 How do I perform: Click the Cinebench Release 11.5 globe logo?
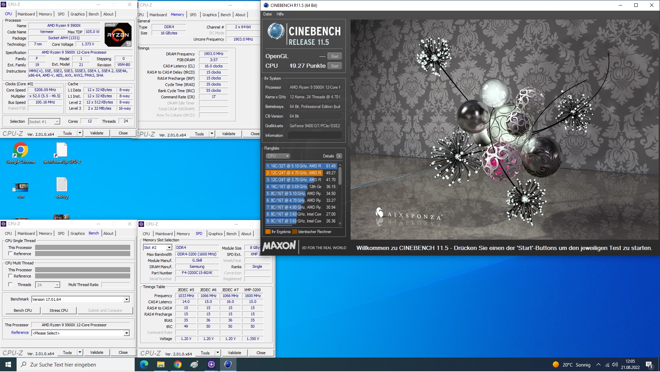[x=276, y=32]
